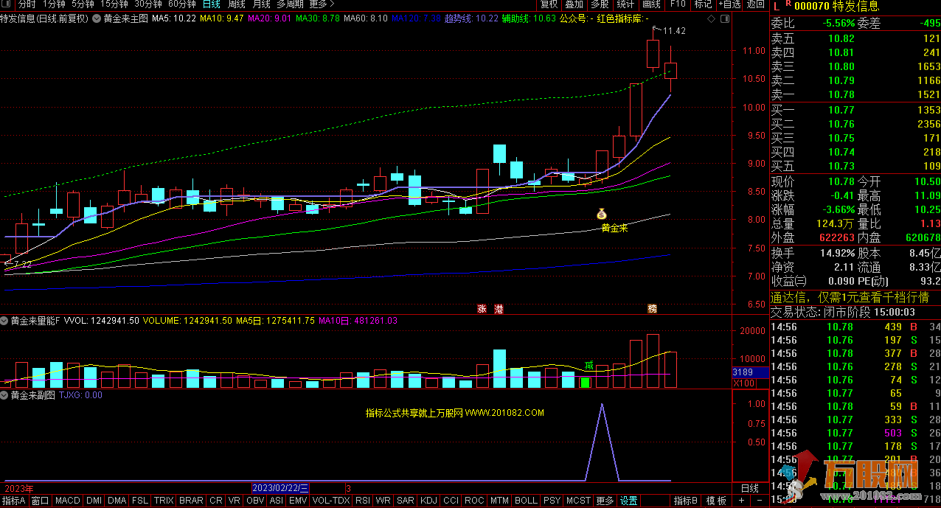Viewport: 941px width, 508px height.
Task: Click the 黄金来 money bag signal icon
Action: [601, 214]
